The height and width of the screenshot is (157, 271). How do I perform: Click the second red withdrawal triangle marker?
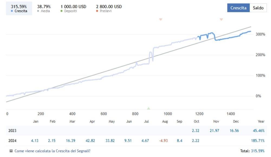click(x=221, y=19)
